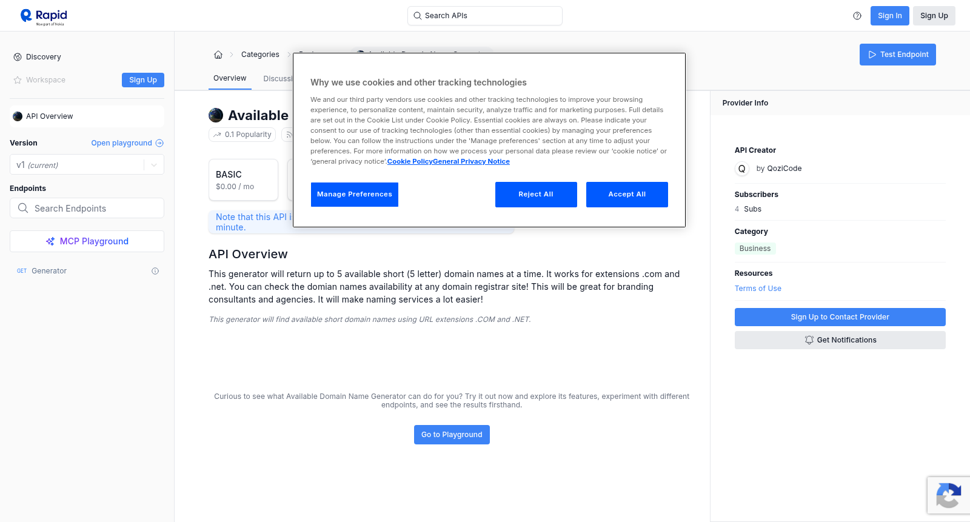Click the Sign In button

889,16
